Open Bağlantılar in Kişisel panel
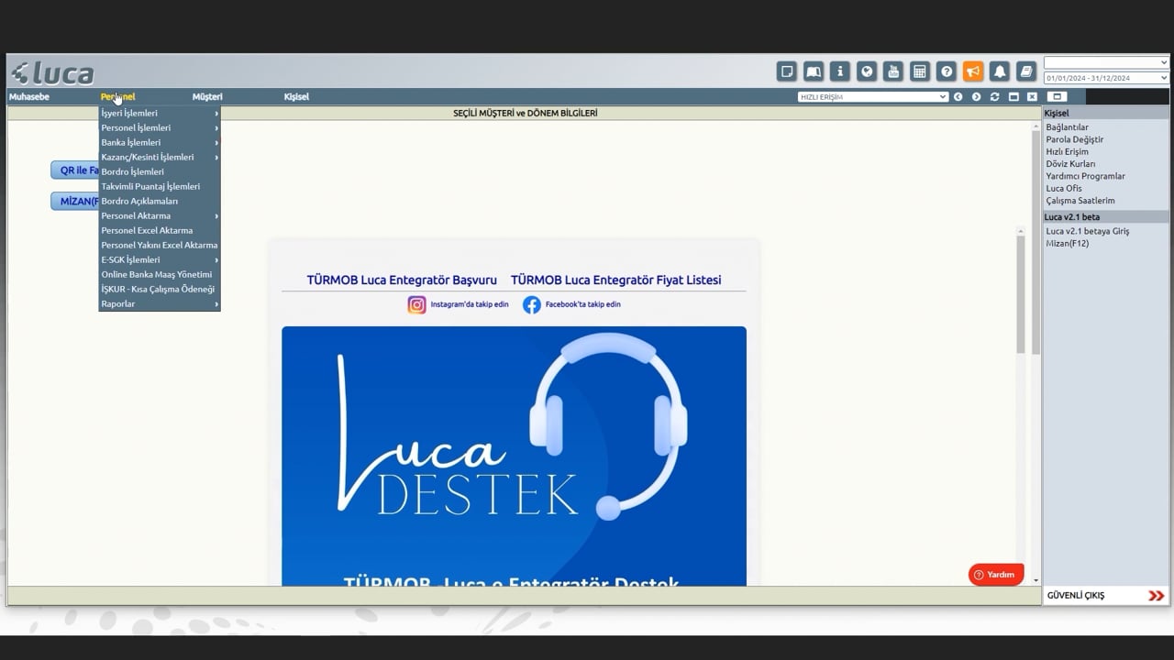The height and width of the screenshot is (660, 1174). (1067, 127)
